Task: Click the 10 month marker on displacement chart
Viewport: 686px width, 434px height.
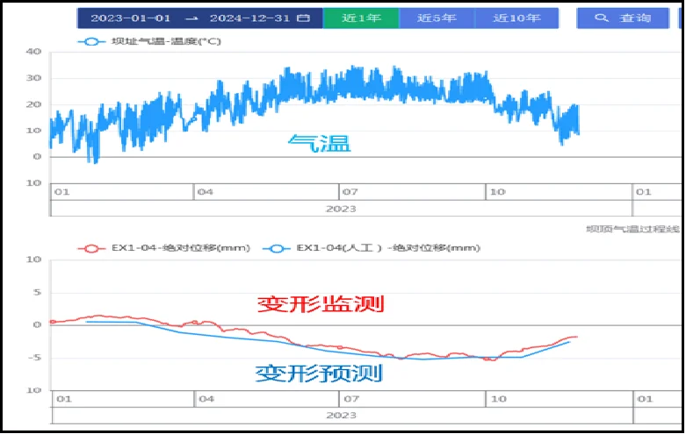Action: click(x=496, y=399)
